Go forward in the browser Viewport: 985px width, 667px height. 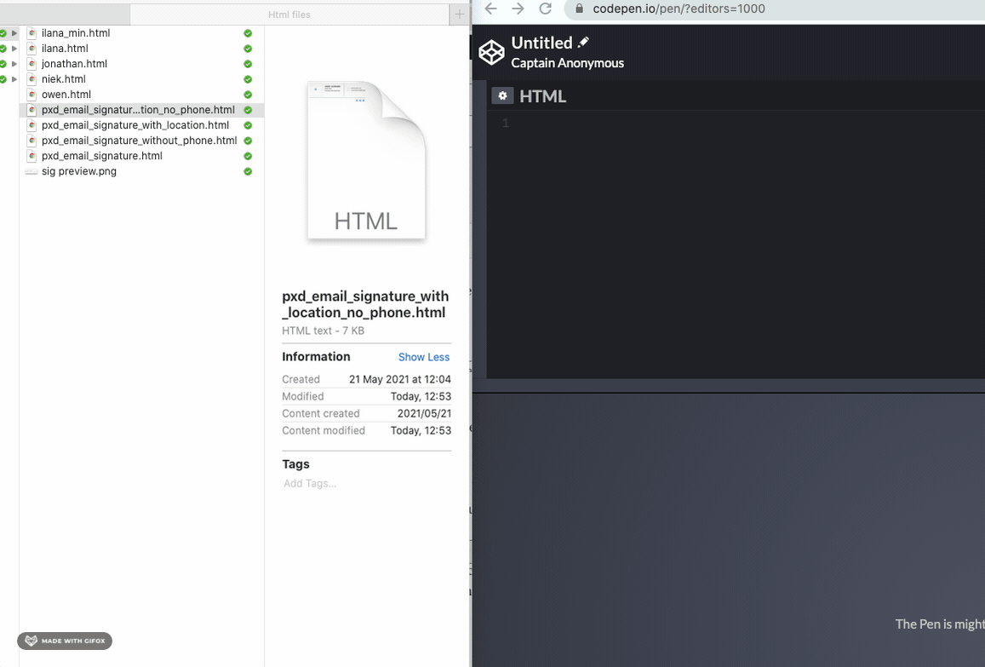[518, 9]
